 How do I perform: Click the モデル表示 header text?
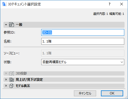click(x=23, y=86)
